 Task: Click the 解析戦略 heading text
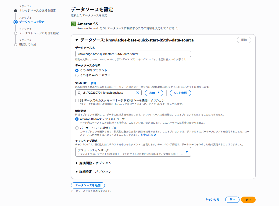[81, 111]
